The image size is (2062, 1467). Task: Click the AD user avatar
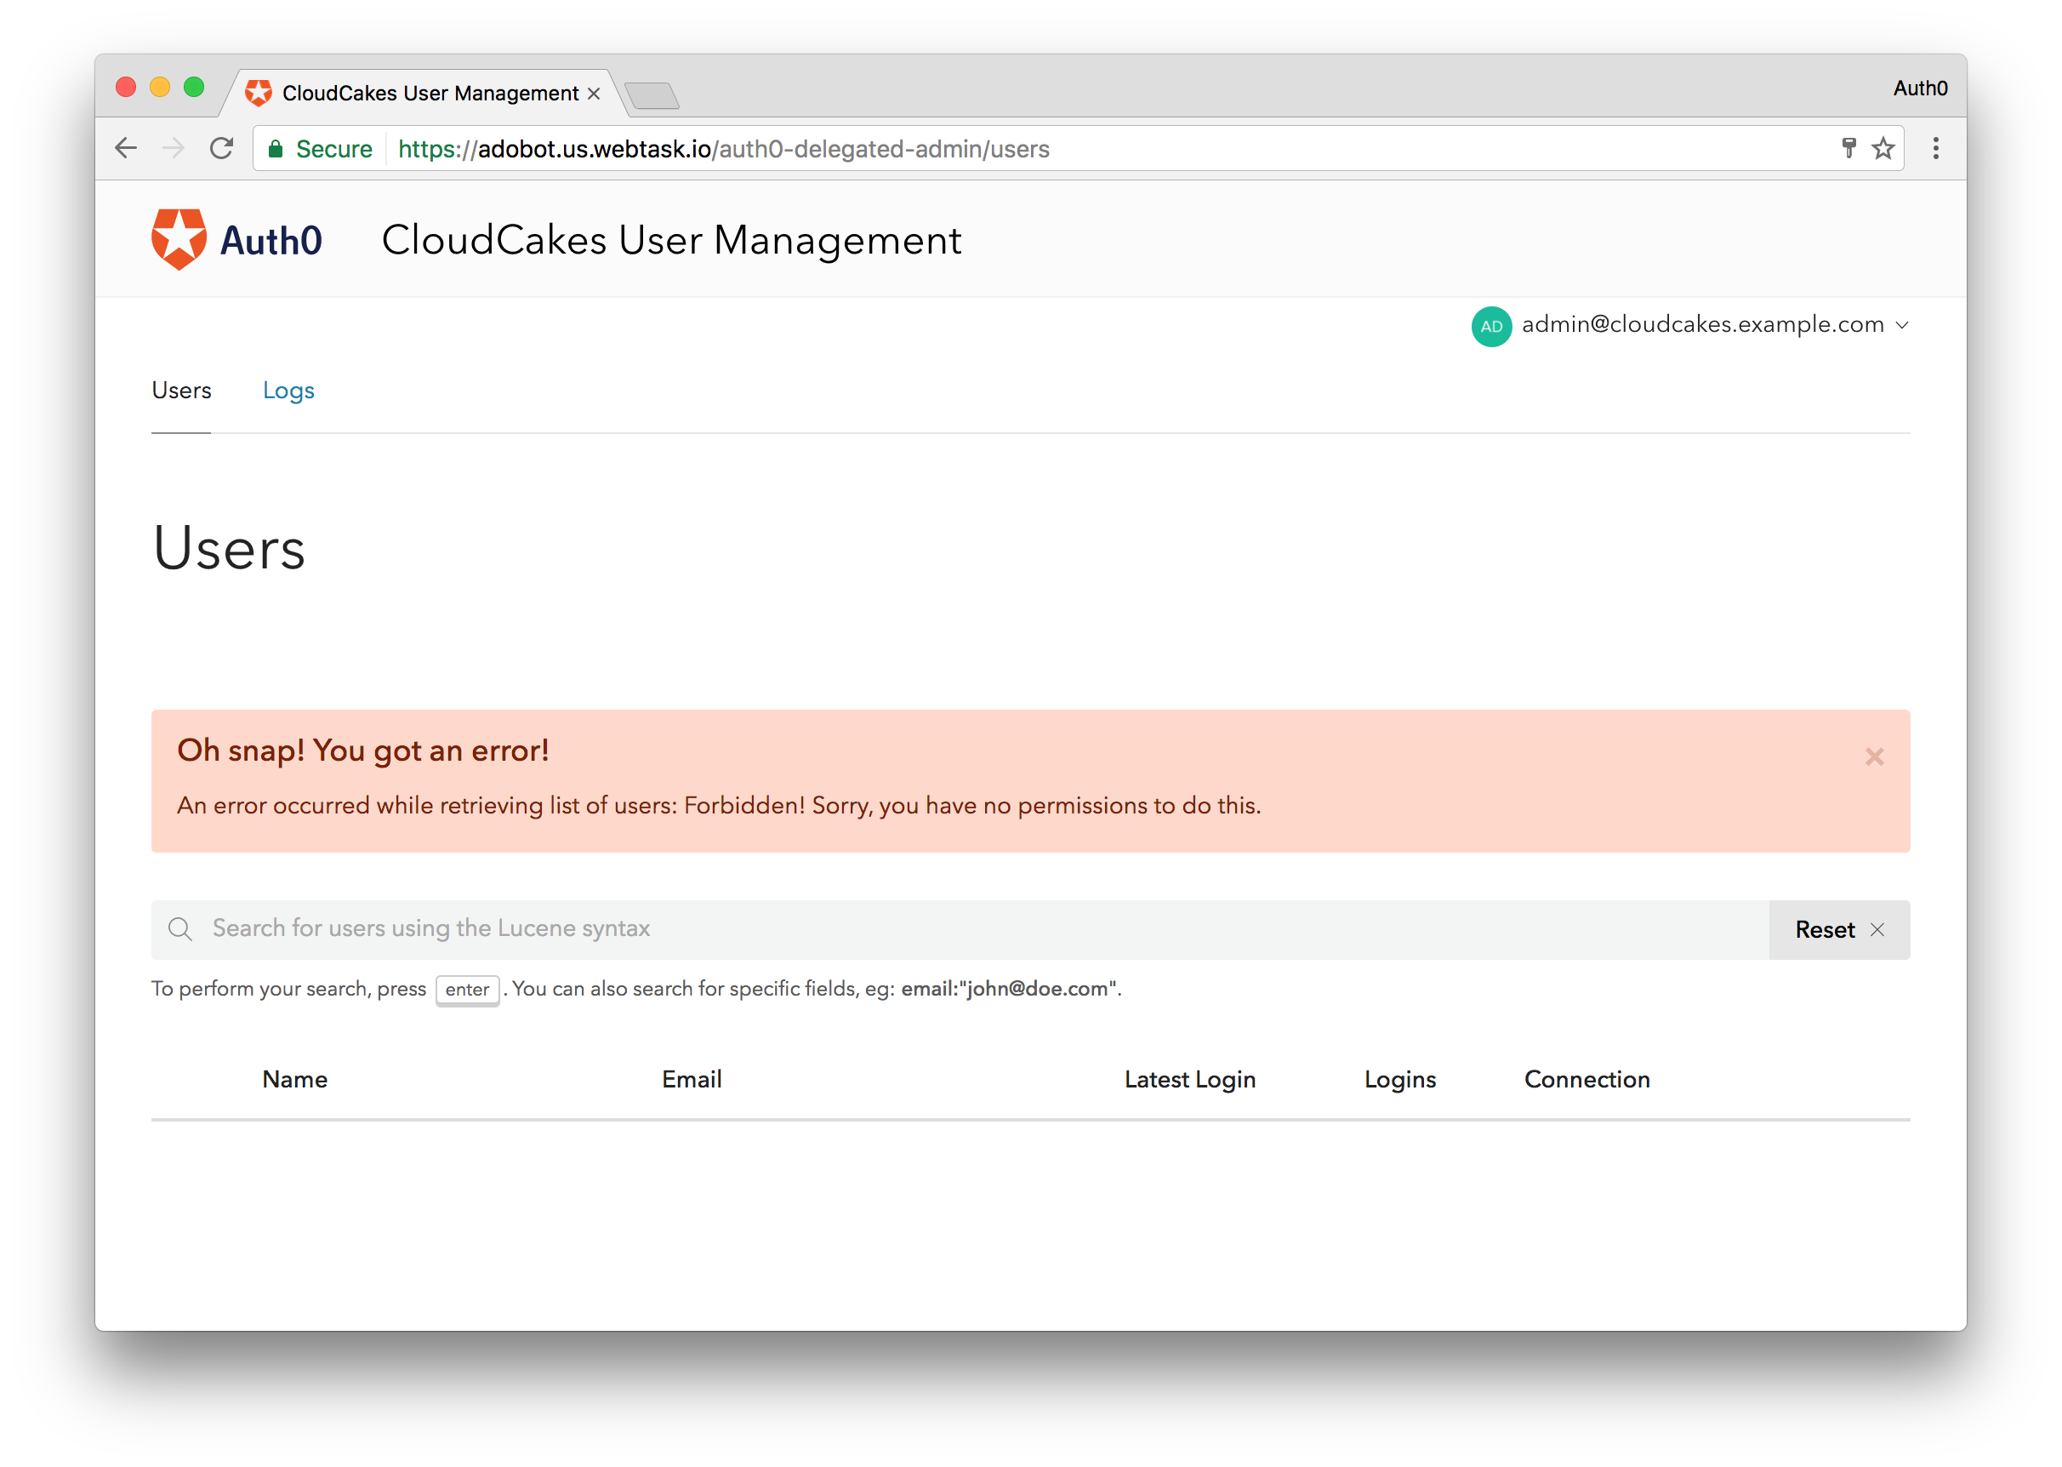tap(1490, 326)
